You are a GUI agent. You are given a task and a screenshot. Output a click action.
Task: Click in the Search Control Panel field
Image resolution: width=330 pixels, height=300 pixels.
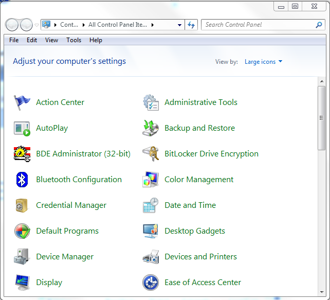[257, 25]
